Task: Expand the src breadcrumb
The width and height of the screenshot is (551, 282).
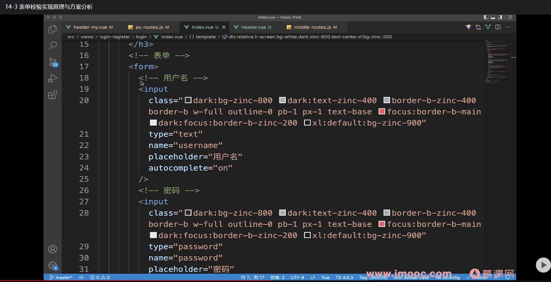Action: coord(71,37)
